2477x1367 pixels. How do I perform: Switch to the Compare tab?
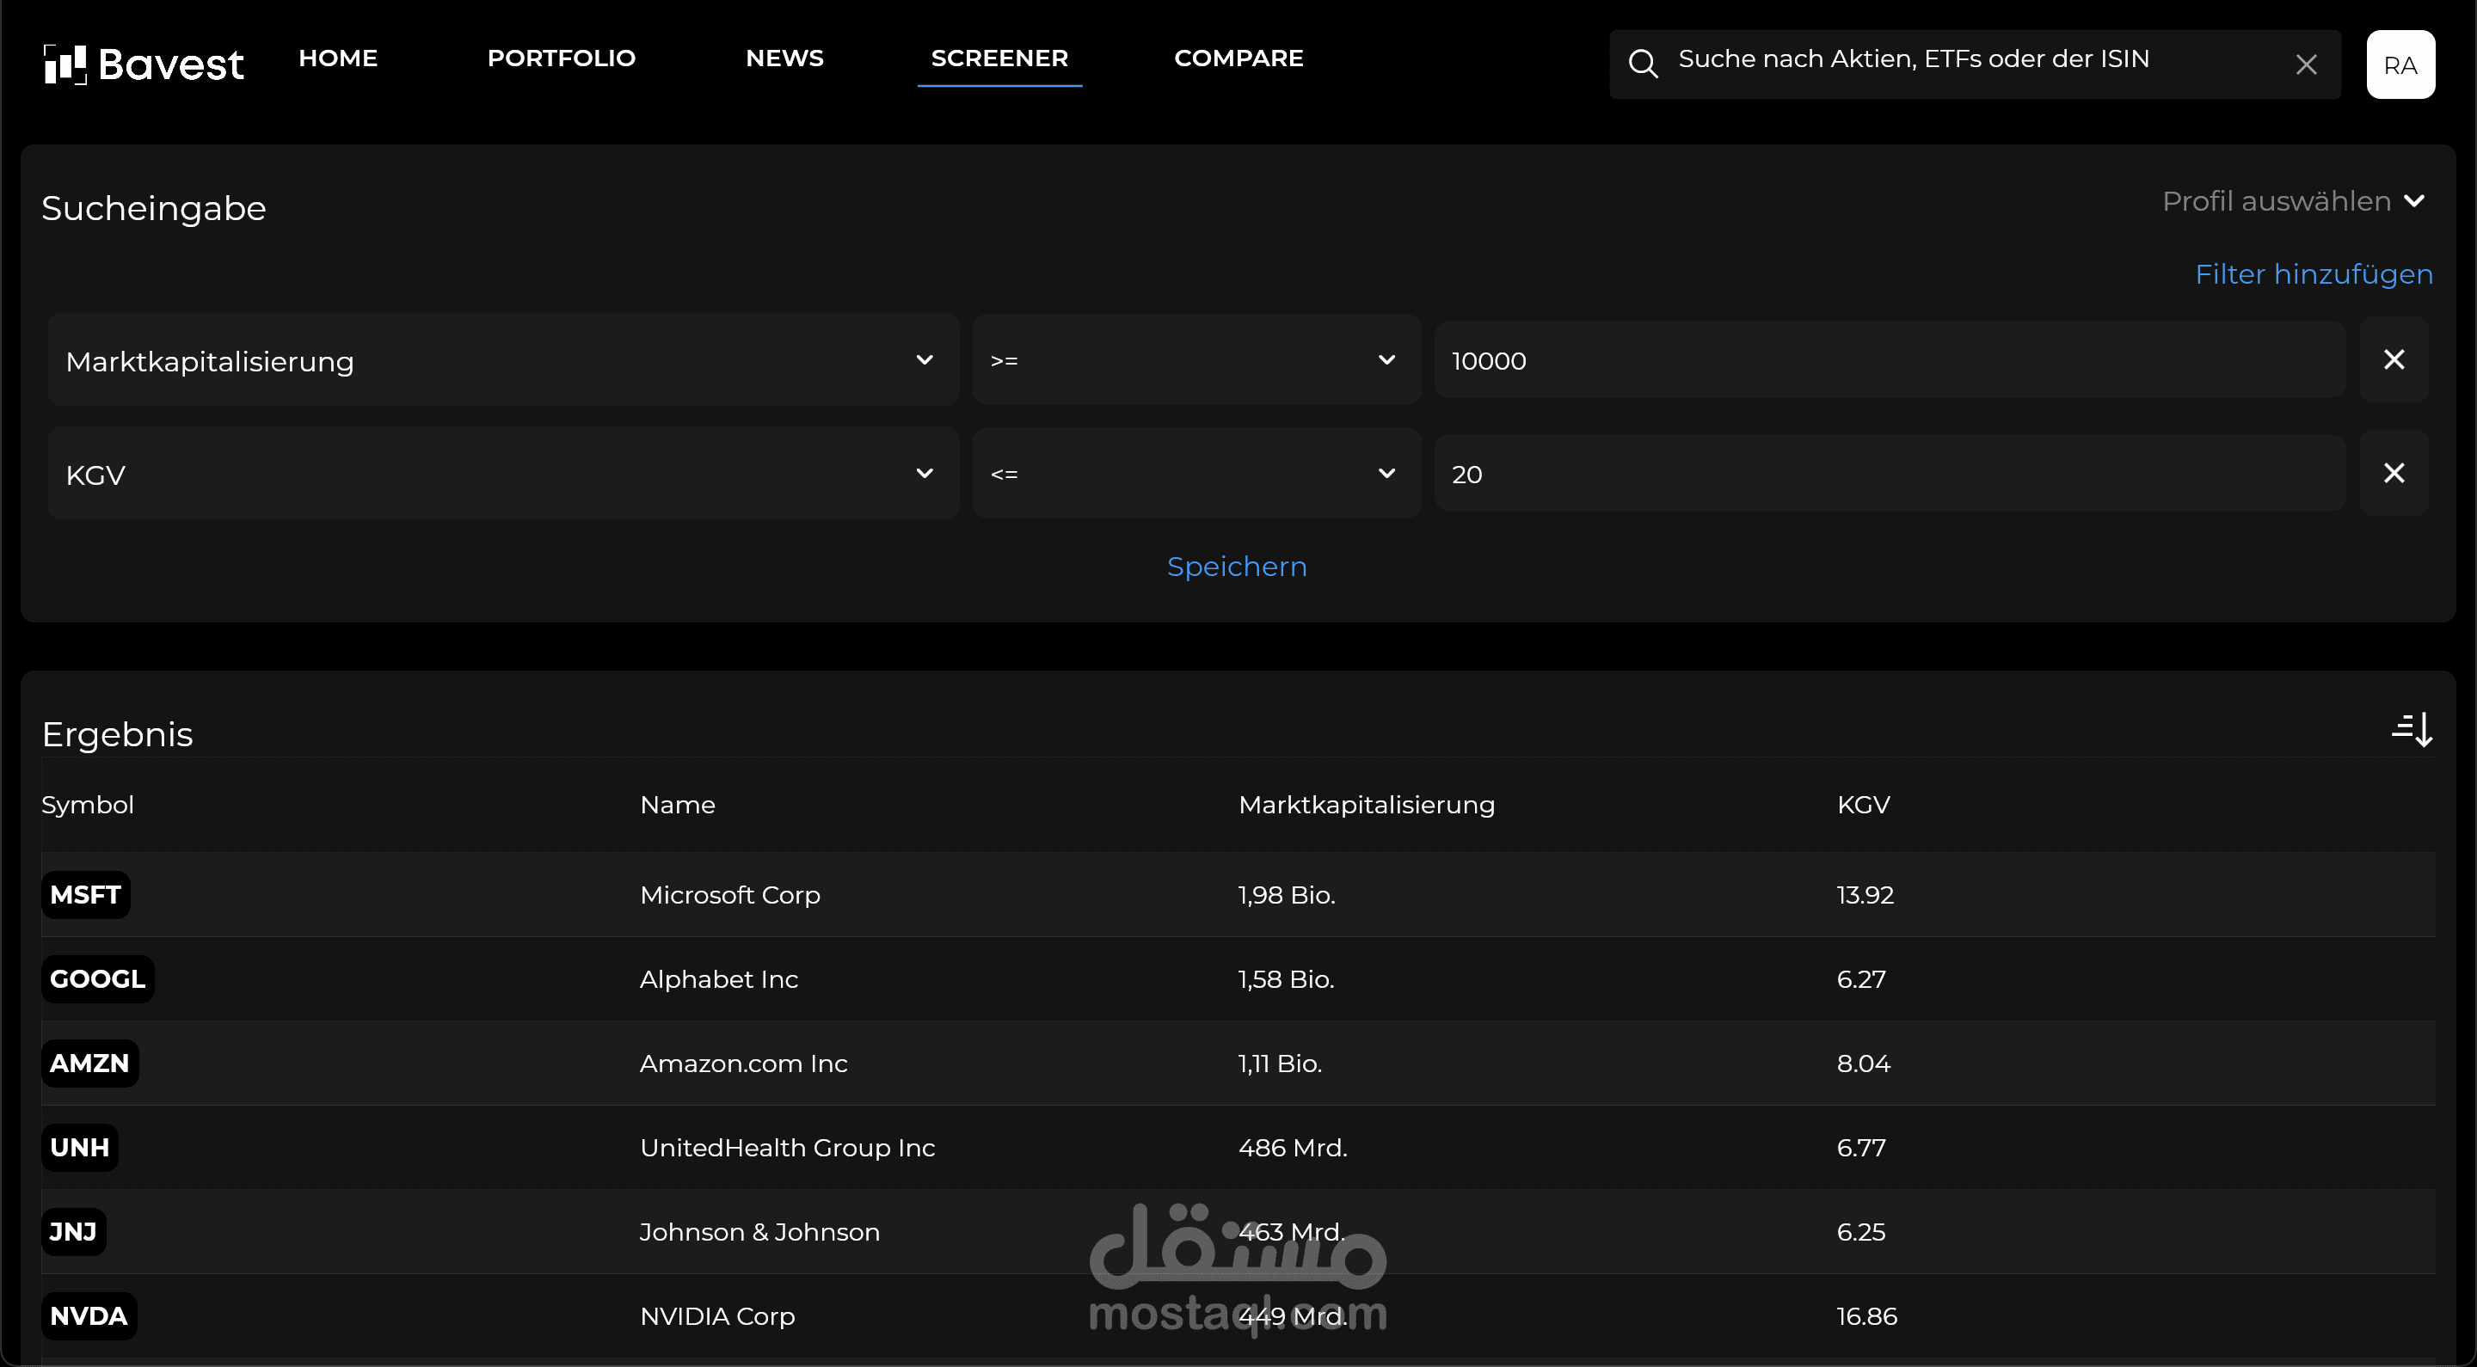(x=1238, y=58)
